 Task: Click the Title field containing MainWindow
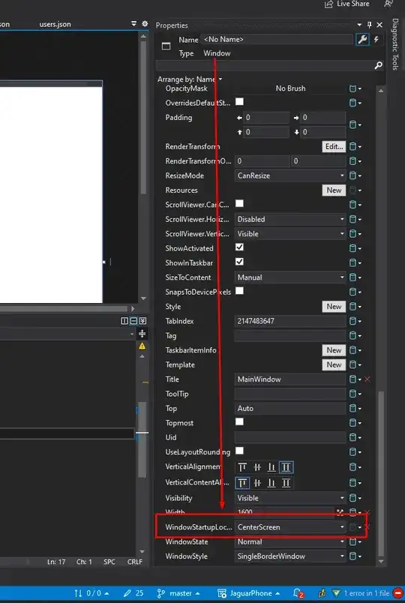[x=290, y=379]
